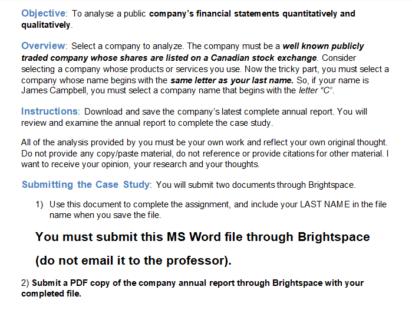Click the "Submitting the Case Study" heading
412x329 pixels.
[85, 185]
